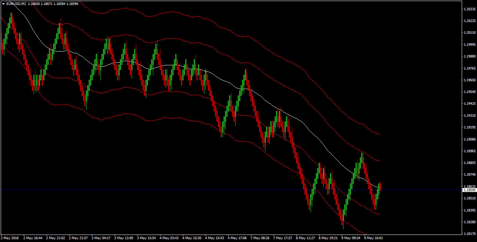The width and height of the screenshot is (477, 242).
Task: Select the 2 May 2018 time label
Action: tap(10, 238)
